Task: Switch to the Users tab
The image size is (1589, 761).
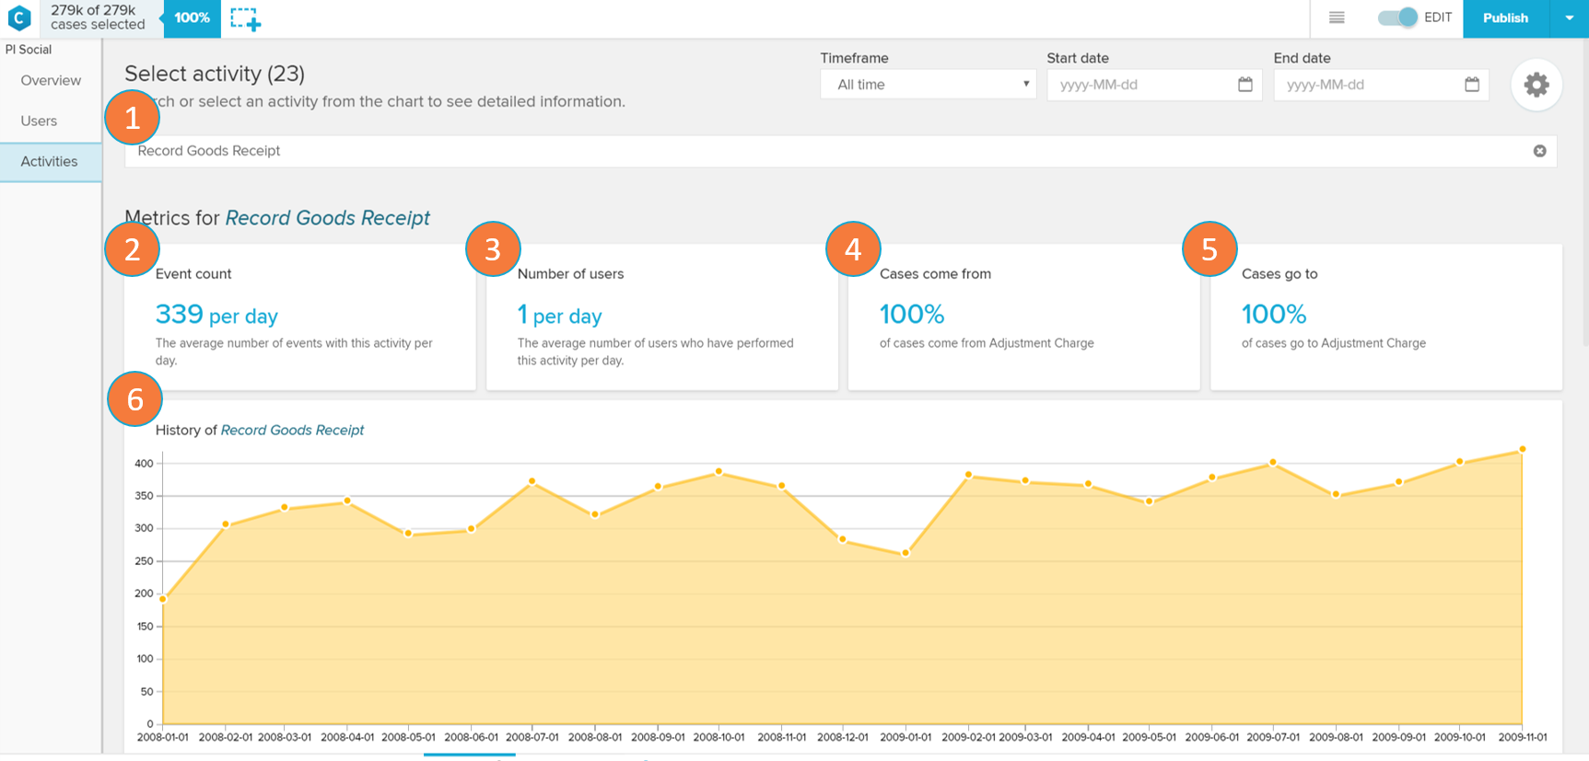Action: click(39, 121)
